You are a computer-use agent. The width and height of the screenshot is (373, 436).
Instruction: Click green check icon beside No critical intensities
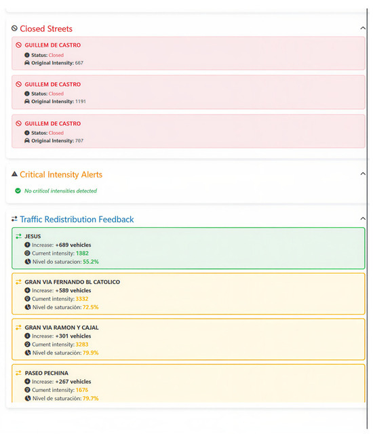[18, 191]
